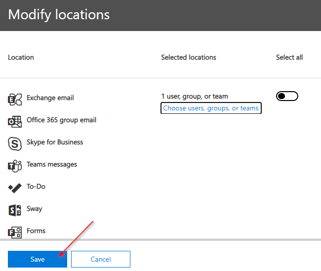Click the Sway icon
The height and width of the screenshot is (271, 321).
[15, 210]
